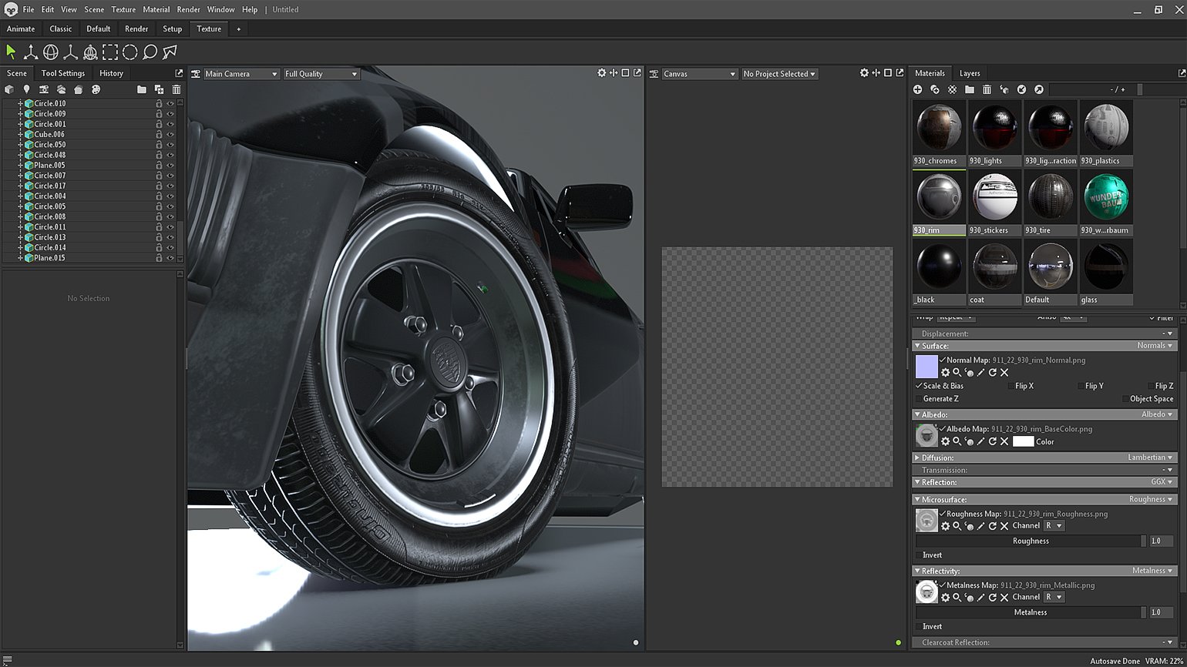The image size is (1187, 667).
Task: Open the Main Camera dropdown
Action: [240, 74]
